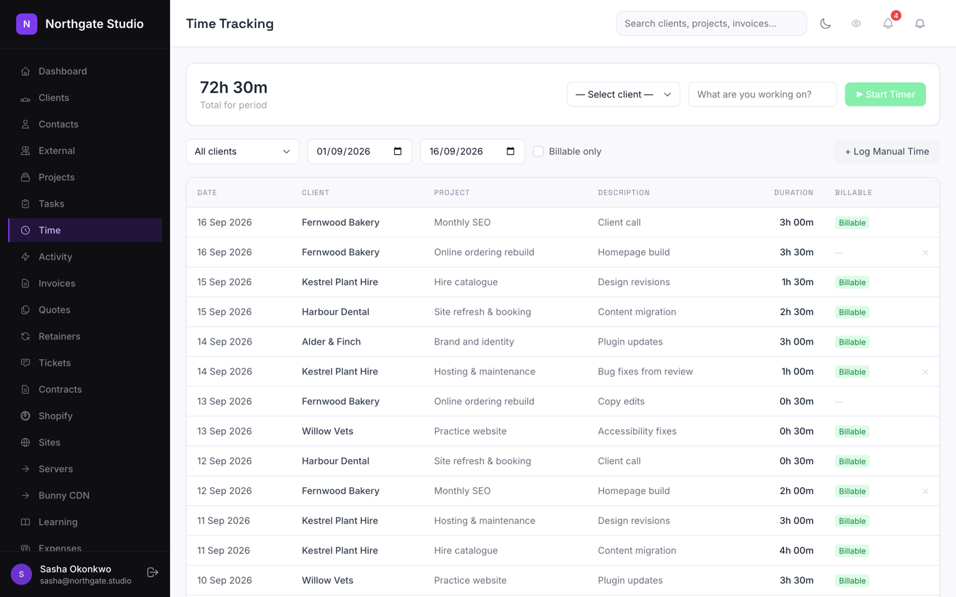
Task: Start the timer
Action: [x=885, y=94]
